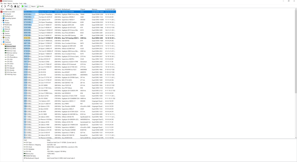Switch to the Favorites sidebar tab
This screenshot has width=297, height=162.
[9, 9]
